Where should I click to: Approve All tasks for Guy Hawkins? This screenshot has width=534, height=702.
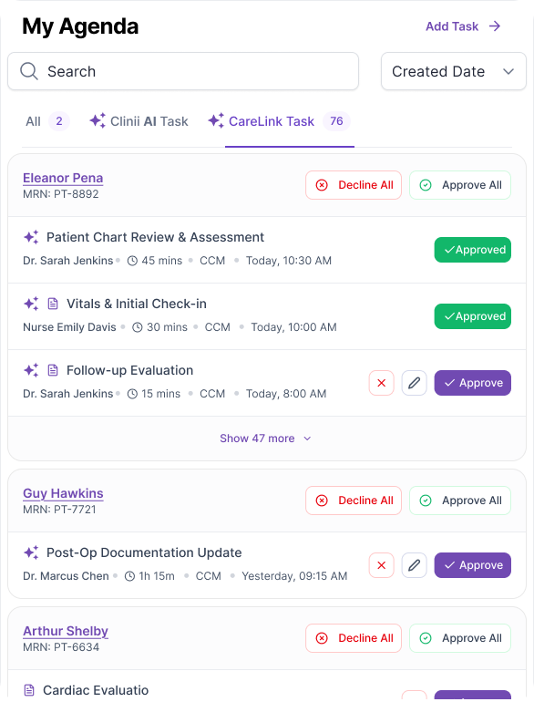(x=460, y=501)
